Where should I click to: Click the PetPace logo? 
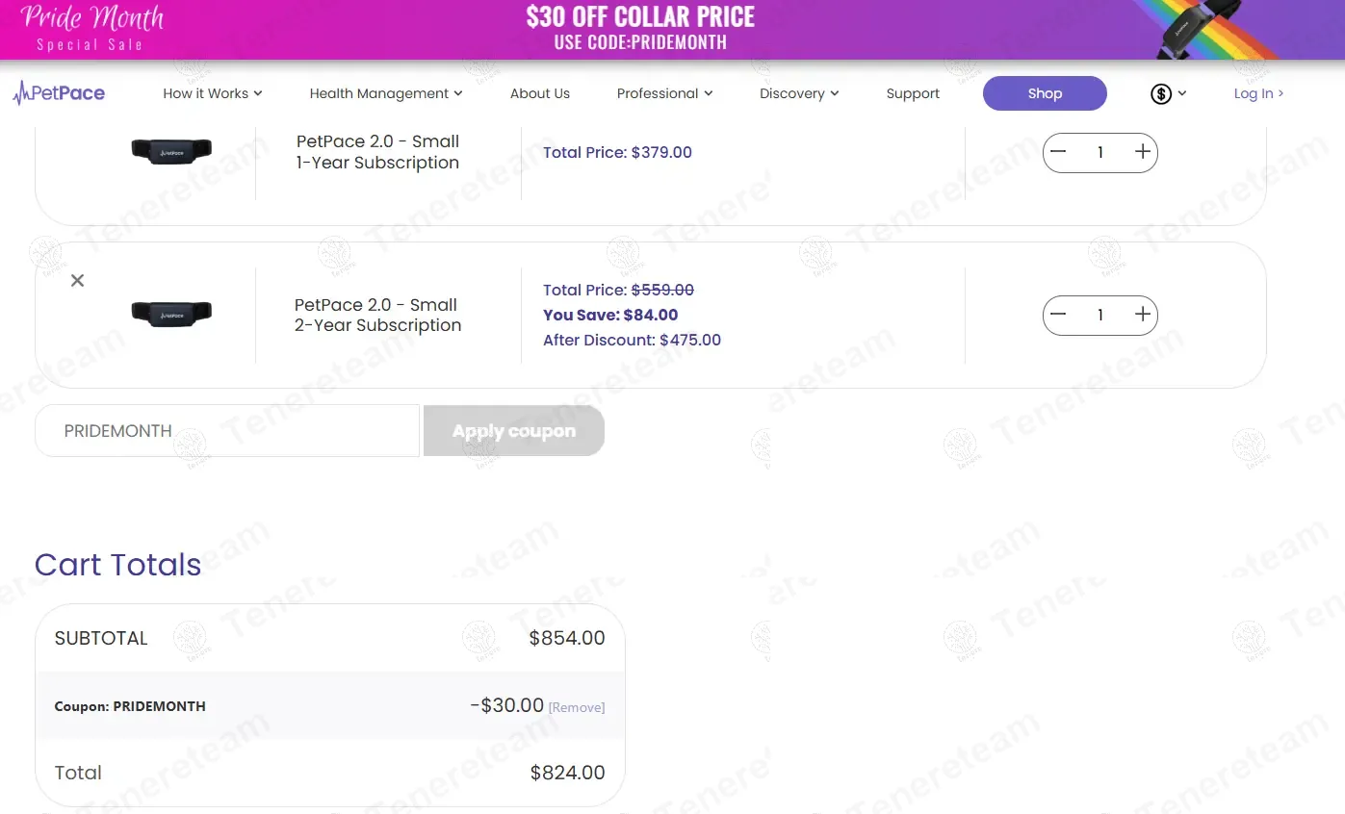tap(60, 93)
